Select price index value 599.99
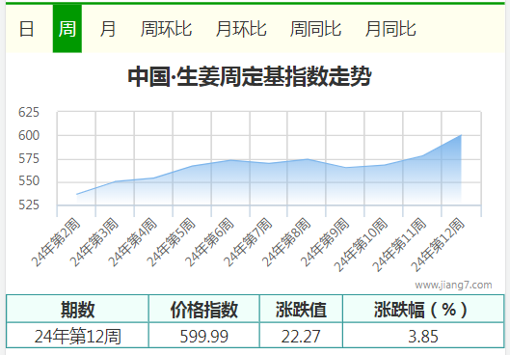510x355 pixels. tap(204, 336)
